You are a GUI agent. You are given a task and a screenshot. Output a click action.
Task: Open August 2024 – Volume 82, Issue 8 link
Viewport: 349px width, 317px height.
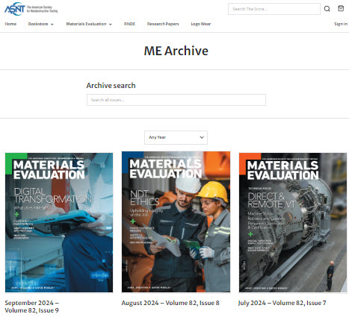[x=170, y=303]
